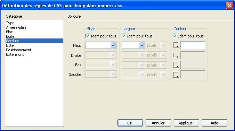
Task: Open the Droite color picker swatch
Action: [176, 55]
